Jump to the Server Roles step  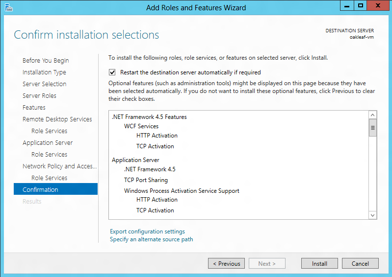coord(39,96)
